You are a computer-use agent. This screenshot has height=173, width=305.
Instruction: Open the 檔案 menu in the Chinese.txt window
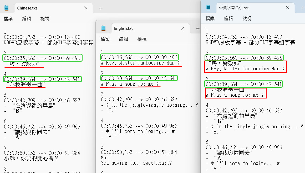point(8,19)
